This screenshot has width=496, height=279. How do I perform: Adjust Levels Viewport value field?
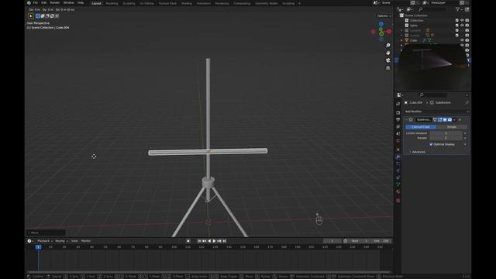click(446, 133)
